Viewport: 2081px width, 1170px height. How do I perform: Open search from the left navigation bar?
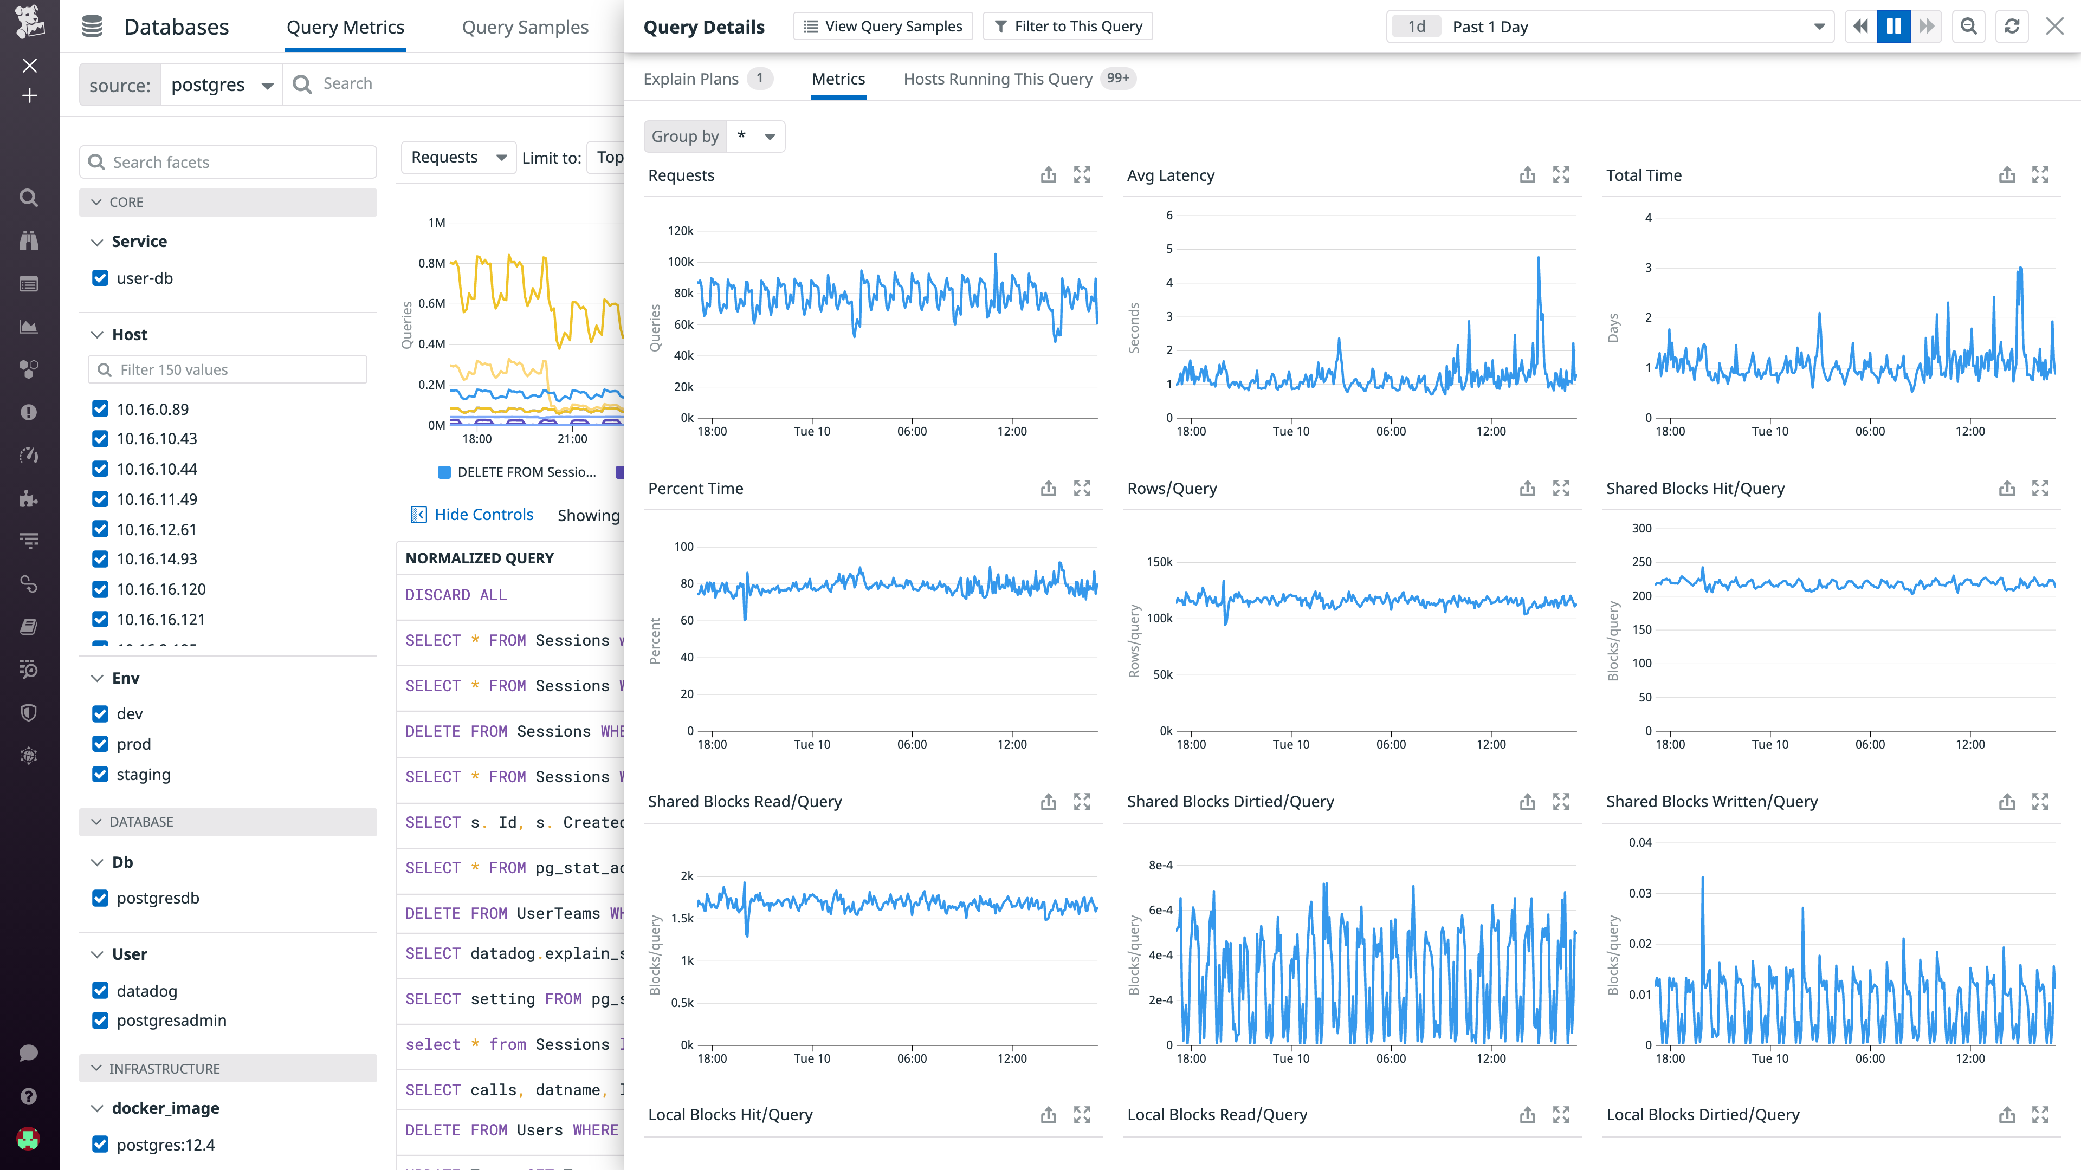(x=29, y=198)
